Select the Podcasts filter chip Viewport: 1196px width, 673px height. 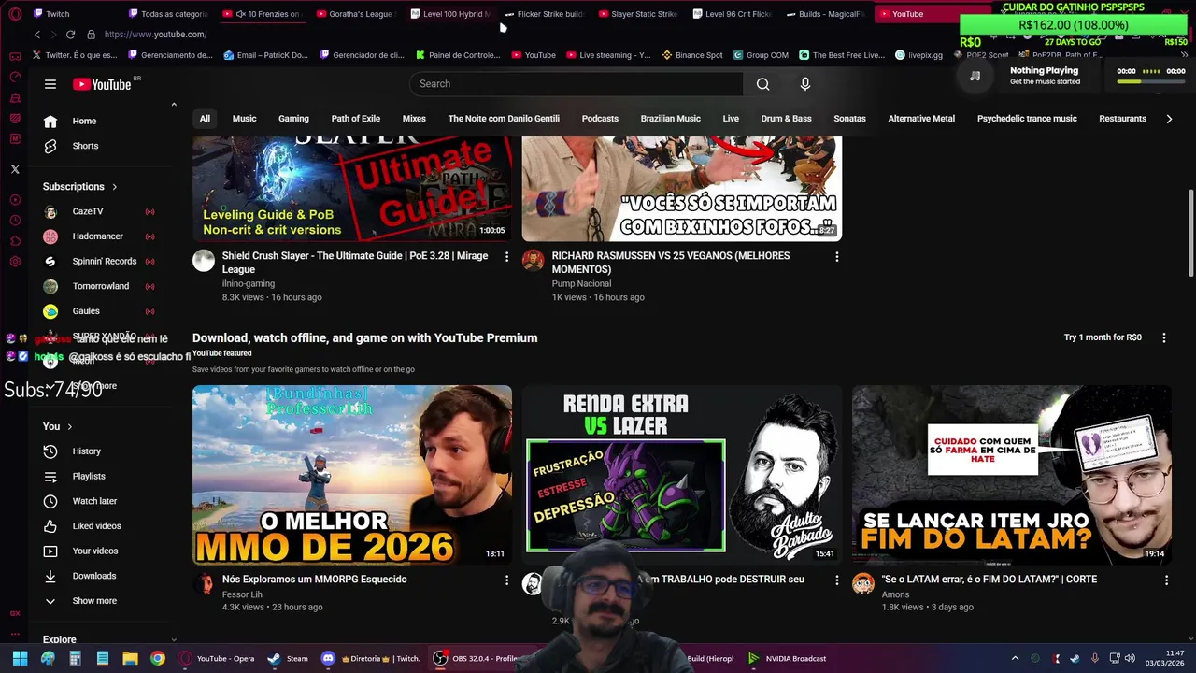click(600, 119)
